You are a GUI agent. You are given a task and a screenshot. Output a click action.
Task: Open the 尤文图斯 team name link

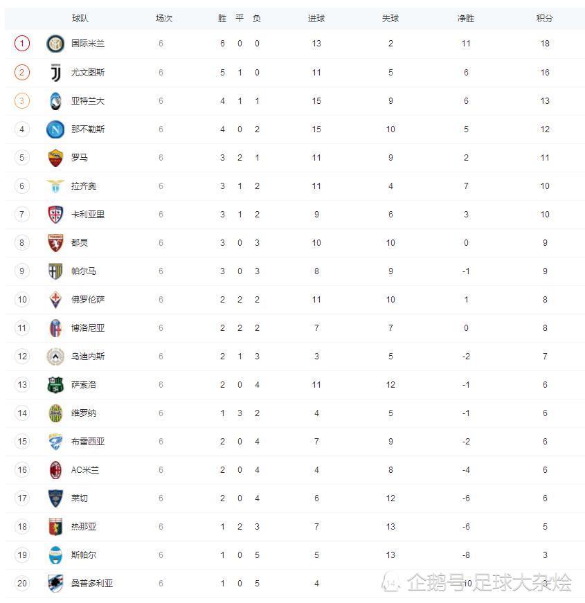pos(88,72)
